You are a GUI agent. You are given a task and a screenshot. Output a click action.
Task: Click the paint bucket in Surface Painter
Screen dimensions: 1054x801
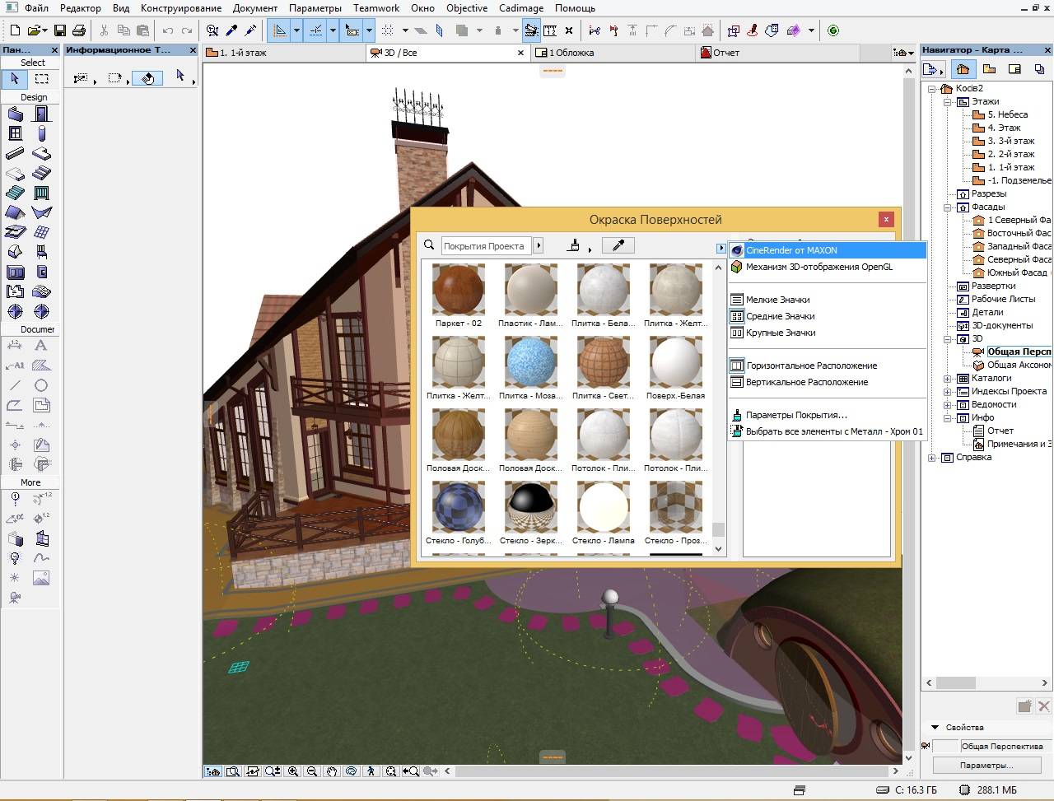574,245
